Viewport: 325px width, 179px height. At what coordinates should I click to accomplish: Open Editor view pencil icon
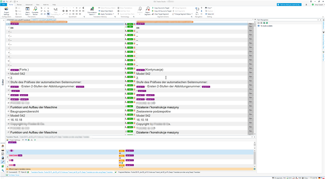(3, 162)
